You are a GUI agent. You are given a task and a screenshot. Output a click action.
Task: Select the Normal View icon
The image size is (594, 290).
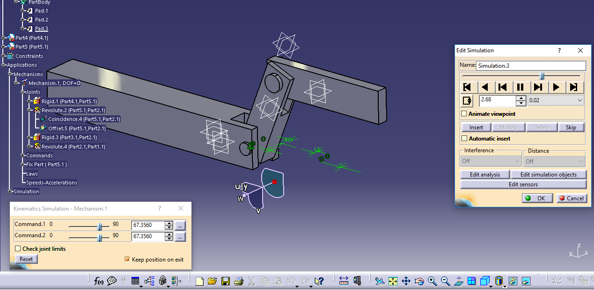458,281
